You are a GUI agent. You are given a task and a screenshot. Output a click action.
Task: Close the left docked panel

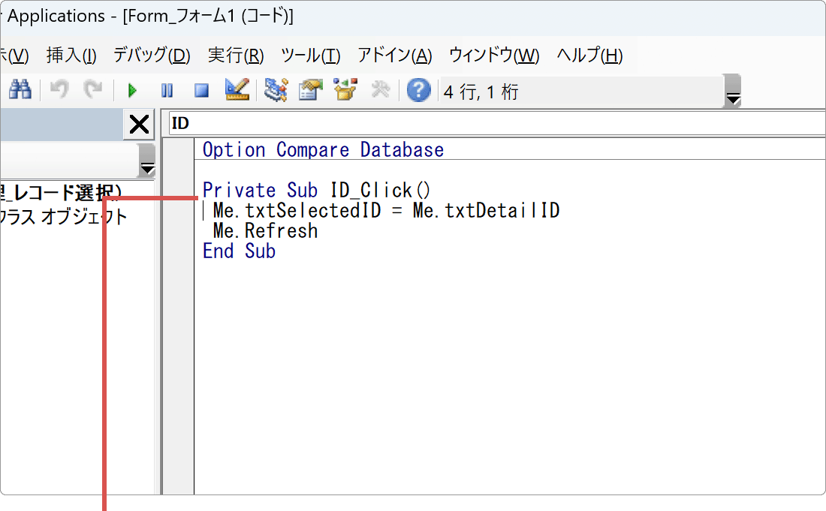point(138,125)
